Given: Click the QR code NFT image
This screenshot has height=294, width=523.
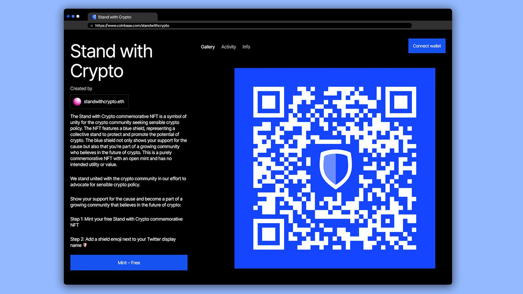Looking at the screenshot, I should click(x=335, y=168).
